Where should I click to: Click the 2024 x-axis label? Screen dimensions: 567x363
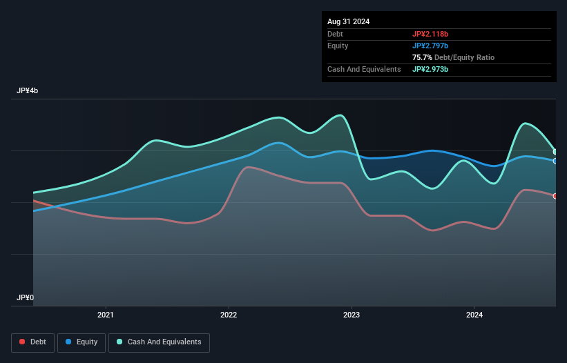coord(474,315)
